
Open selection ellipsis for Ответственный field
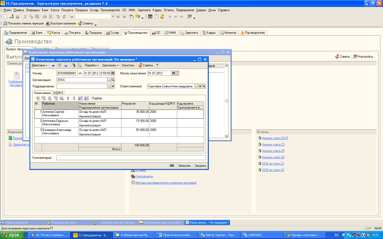pos(197,86)
